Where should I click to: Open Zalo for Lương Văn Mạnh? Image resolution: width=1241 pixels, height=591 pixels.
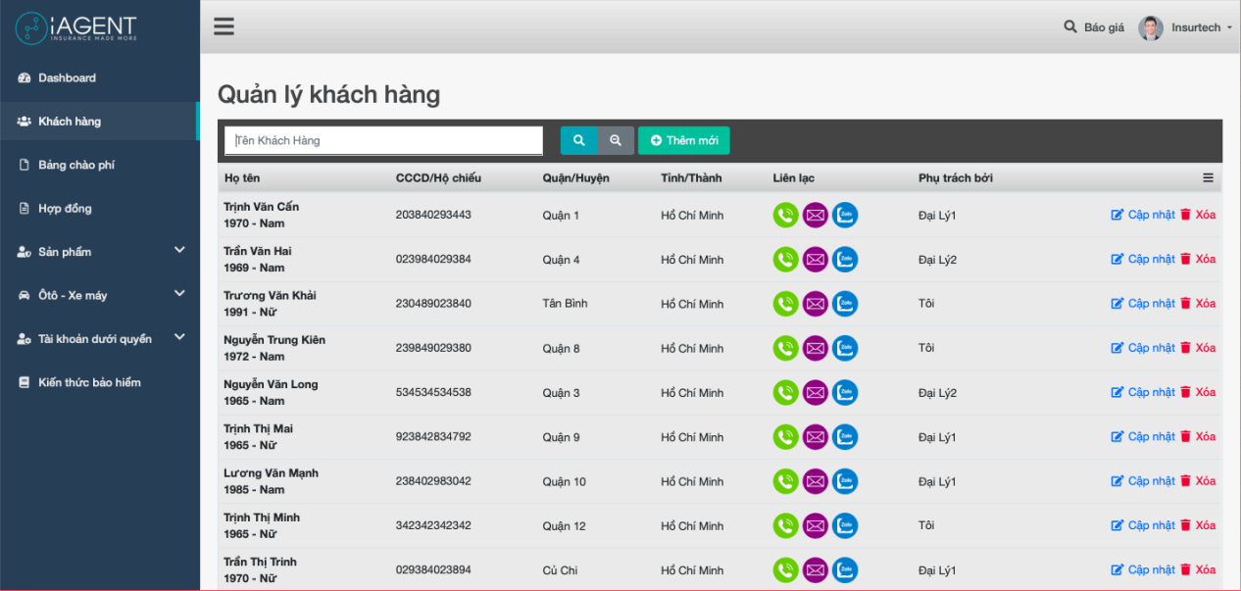click(845, 481)
